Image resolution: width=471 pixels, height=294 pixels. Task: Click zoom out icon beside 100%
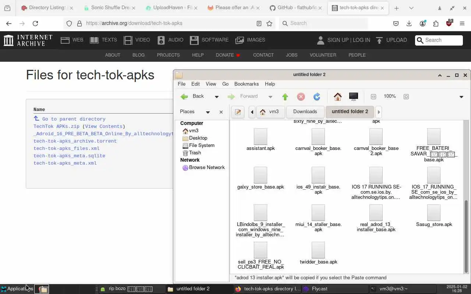click(x=373, y=97)
